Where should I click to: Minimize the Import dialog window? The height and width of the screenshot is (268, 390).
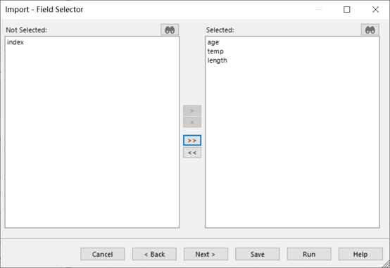point(319,9)
